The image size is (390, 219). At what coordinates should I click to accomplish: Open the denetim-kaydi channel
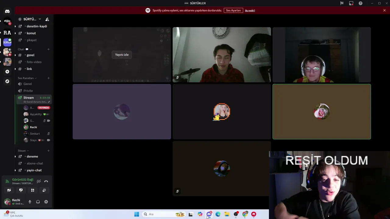click(x=34, y=26)
